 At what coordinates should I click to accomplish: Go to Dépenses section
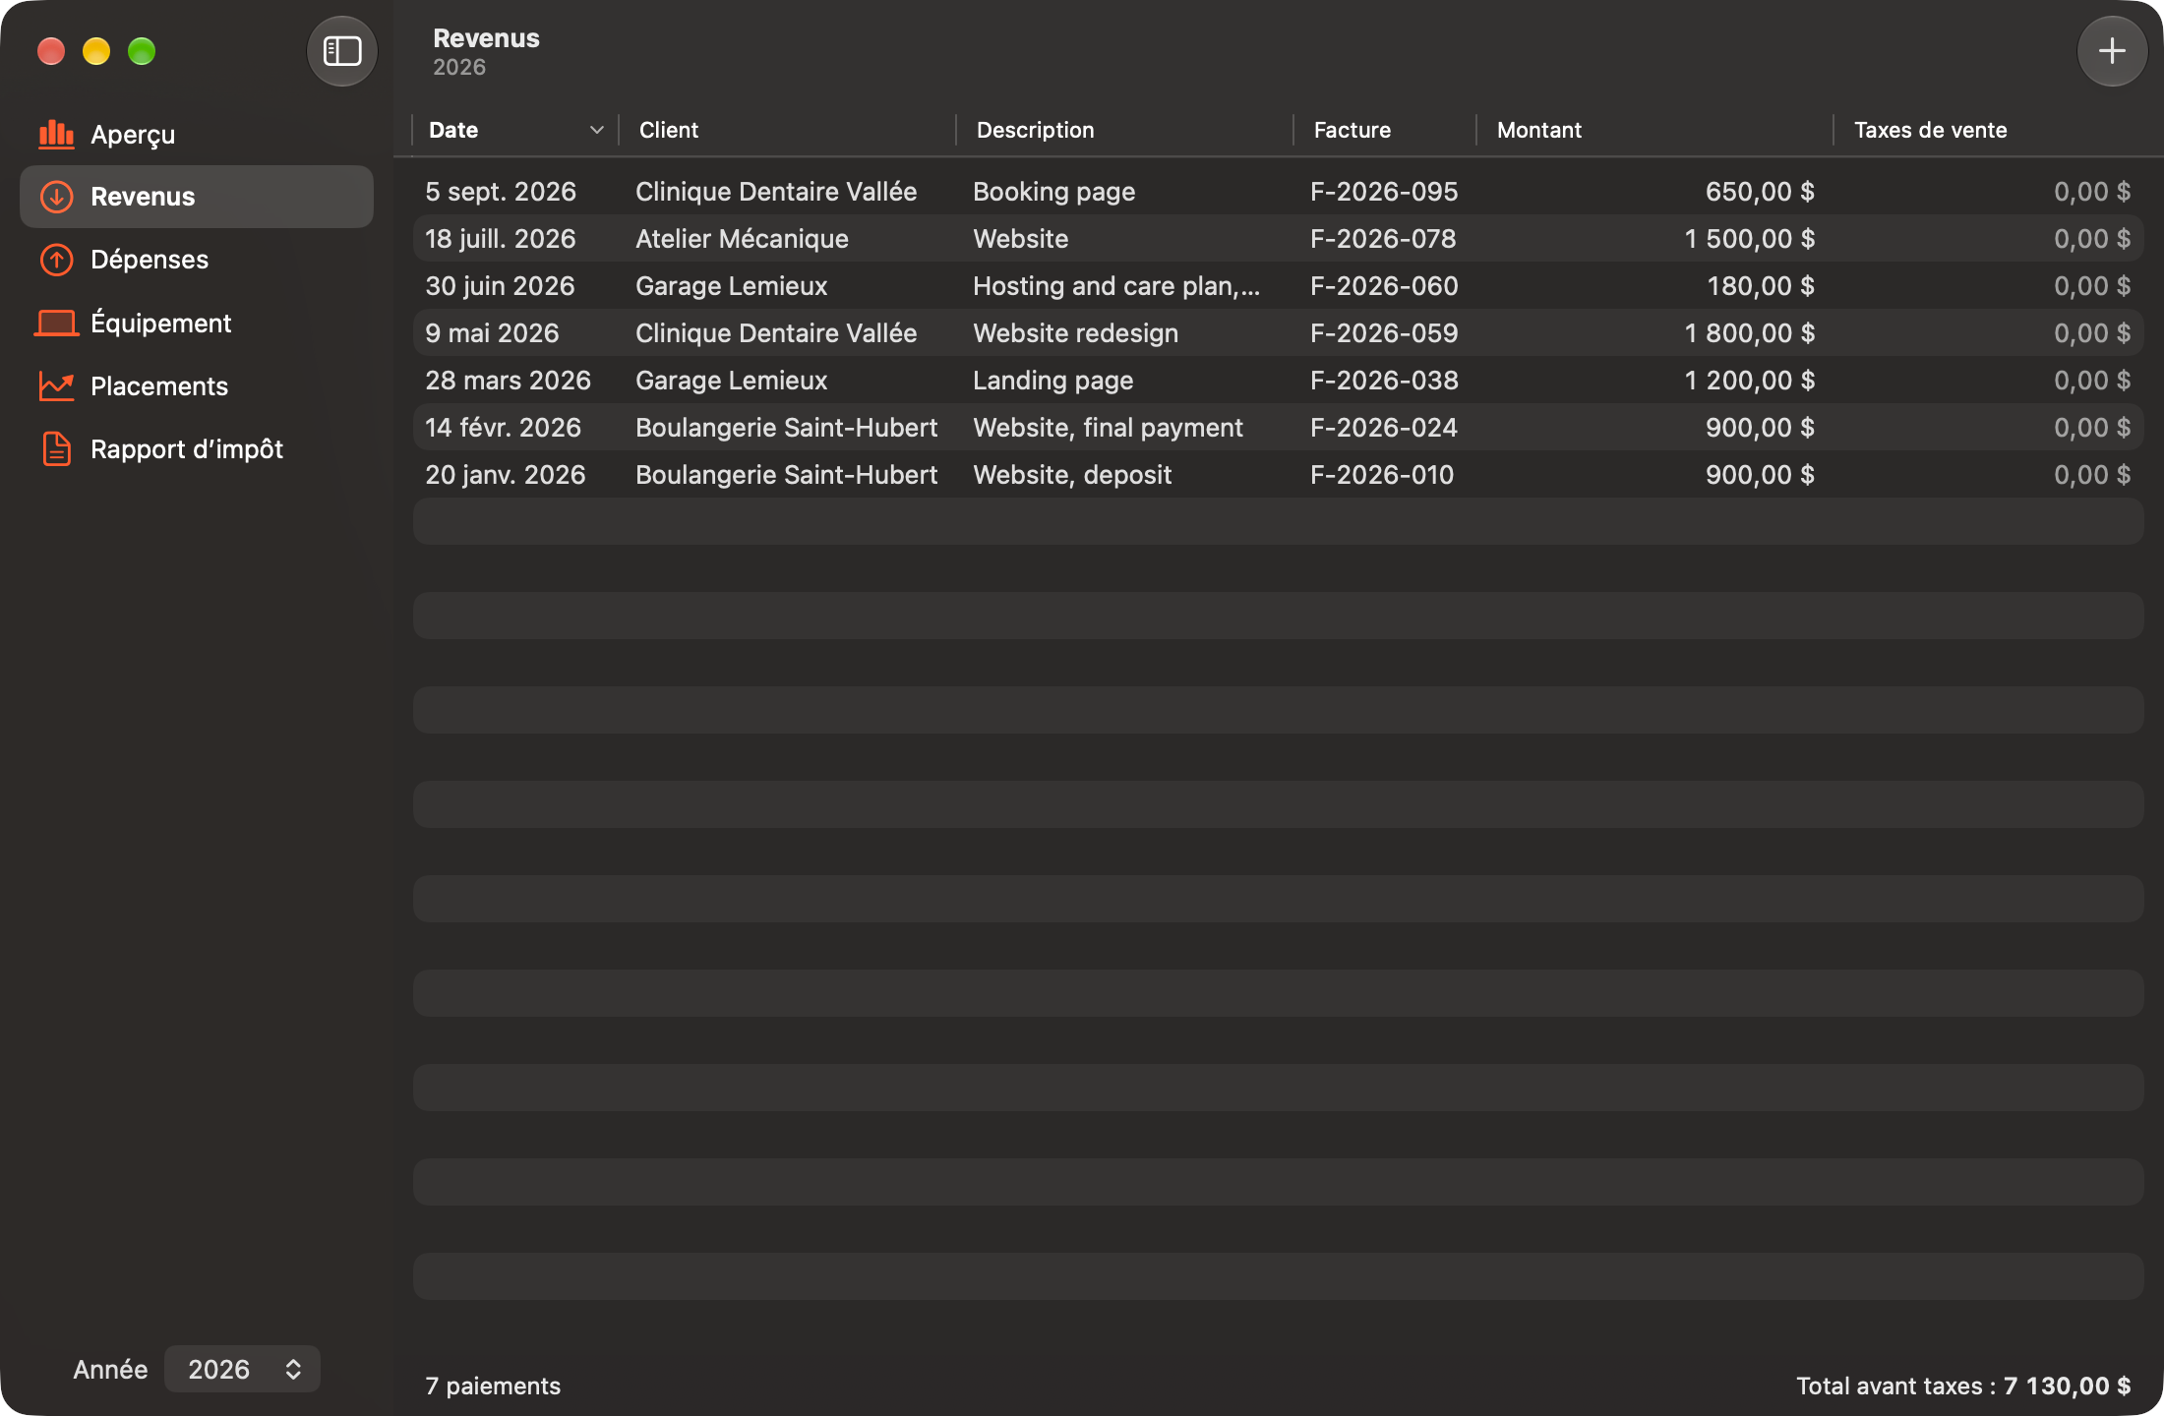pyautogui.click(x=197, y=260)
